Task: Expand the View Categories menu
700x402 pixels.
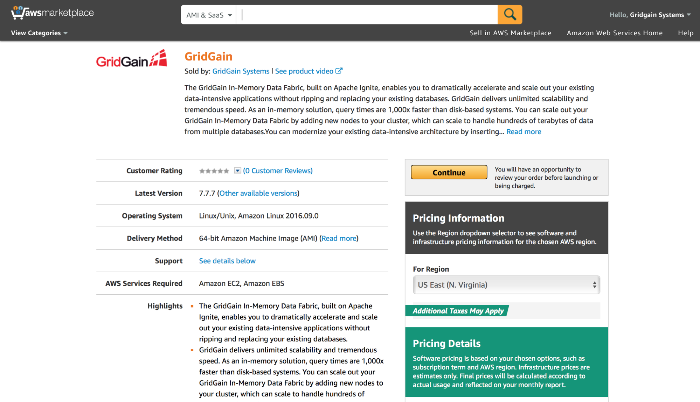Action: click(x=39, y=33)
